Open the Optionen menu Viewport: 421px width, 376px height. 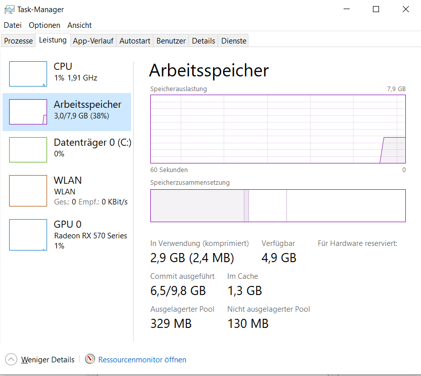(x=45, y=25)
